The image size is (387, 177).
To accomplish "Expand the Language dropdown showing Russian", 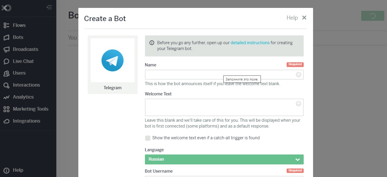I will click(x=224, y=159).
